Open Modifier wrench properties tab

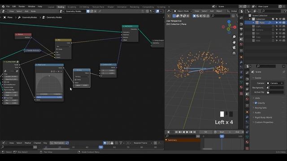point(247,117)
